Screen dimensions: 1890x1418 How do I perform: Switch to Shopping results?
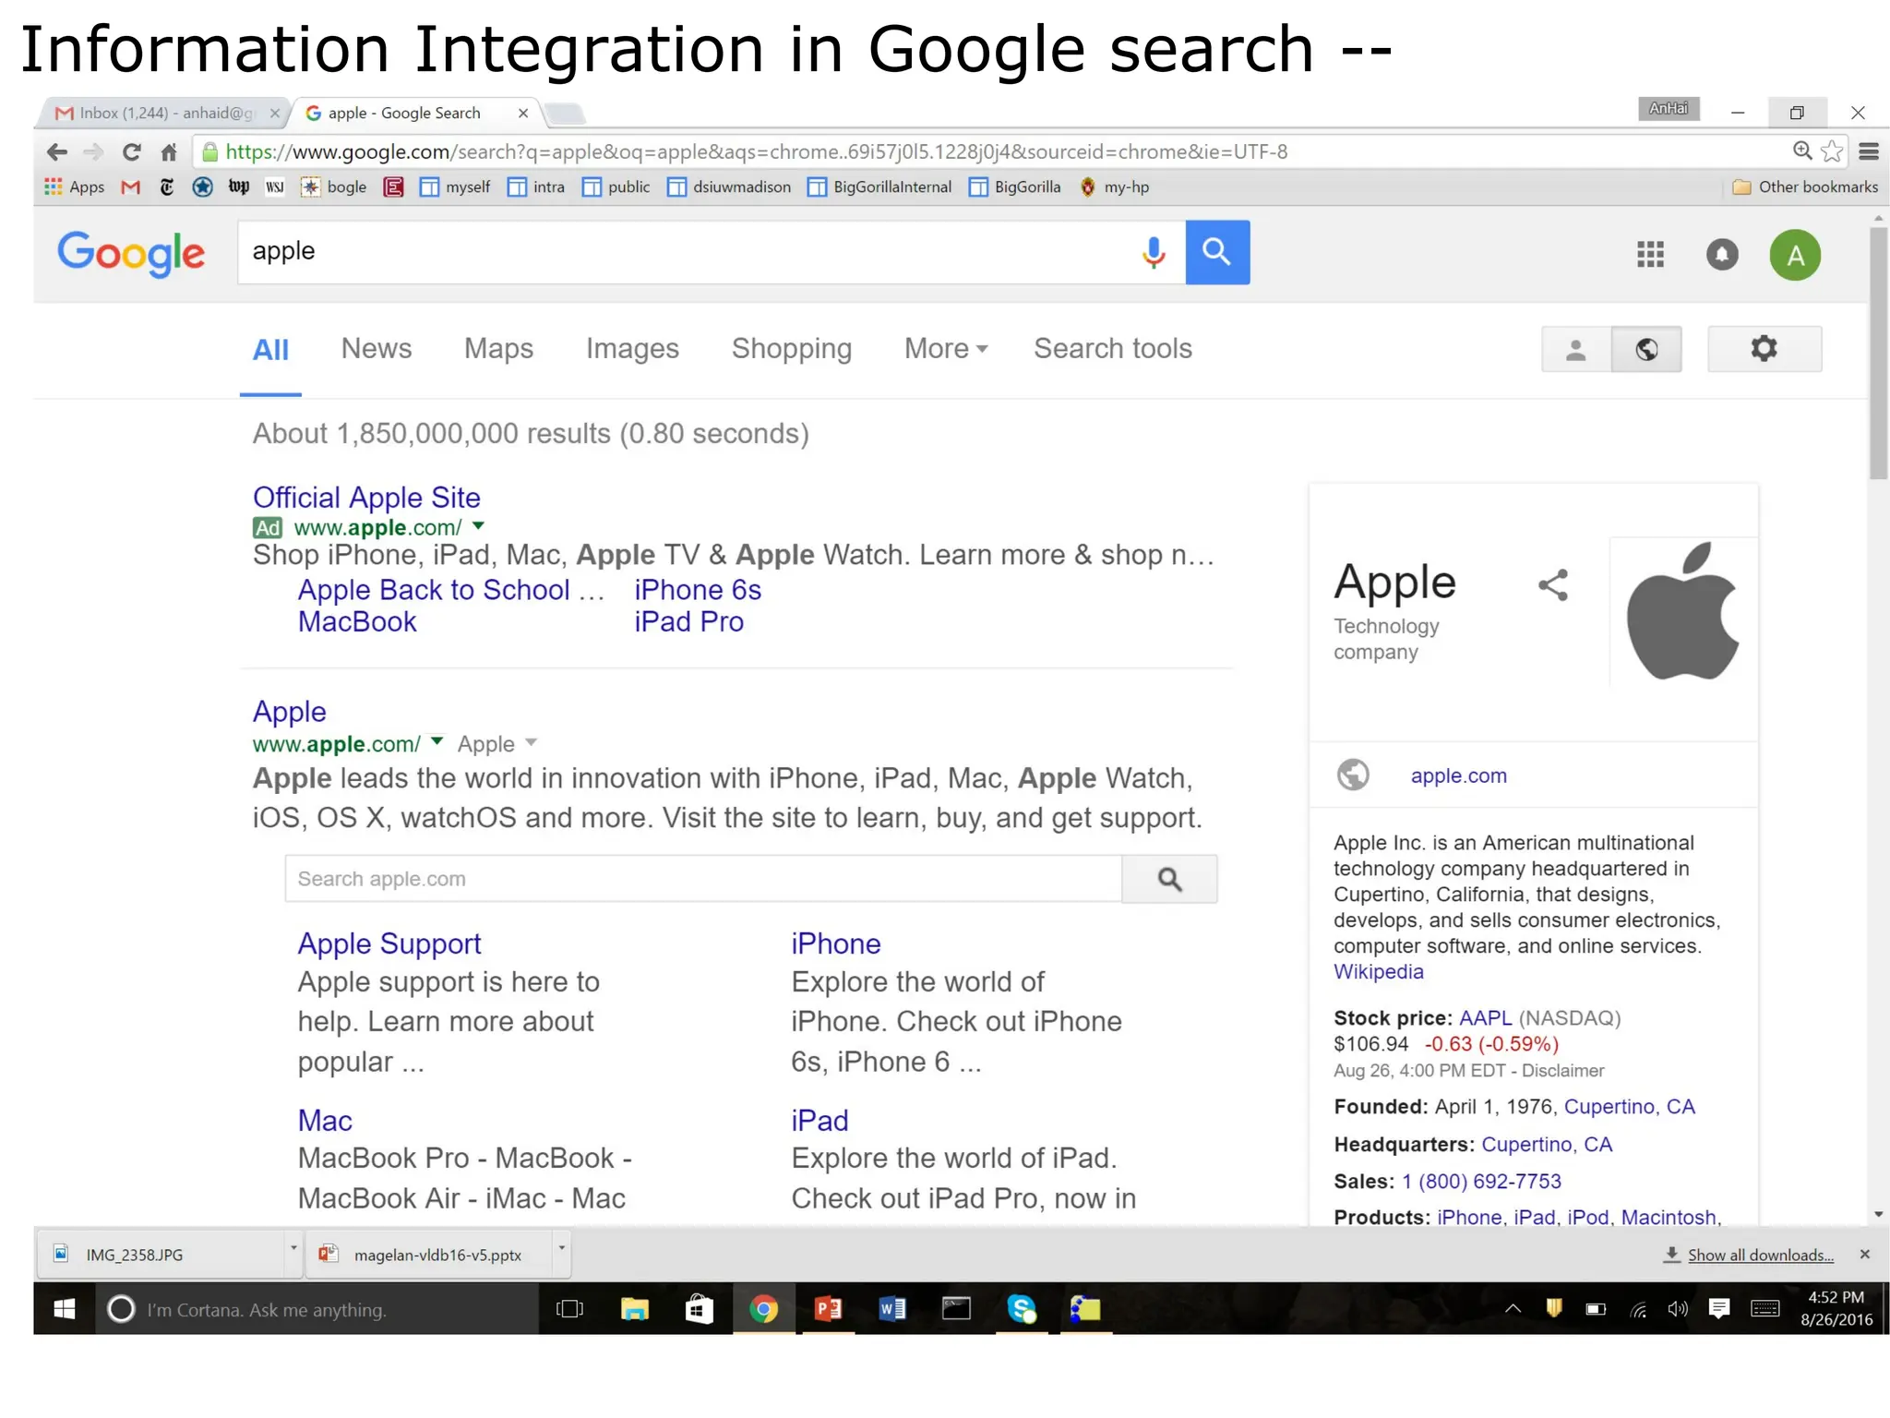click(792, 349)
